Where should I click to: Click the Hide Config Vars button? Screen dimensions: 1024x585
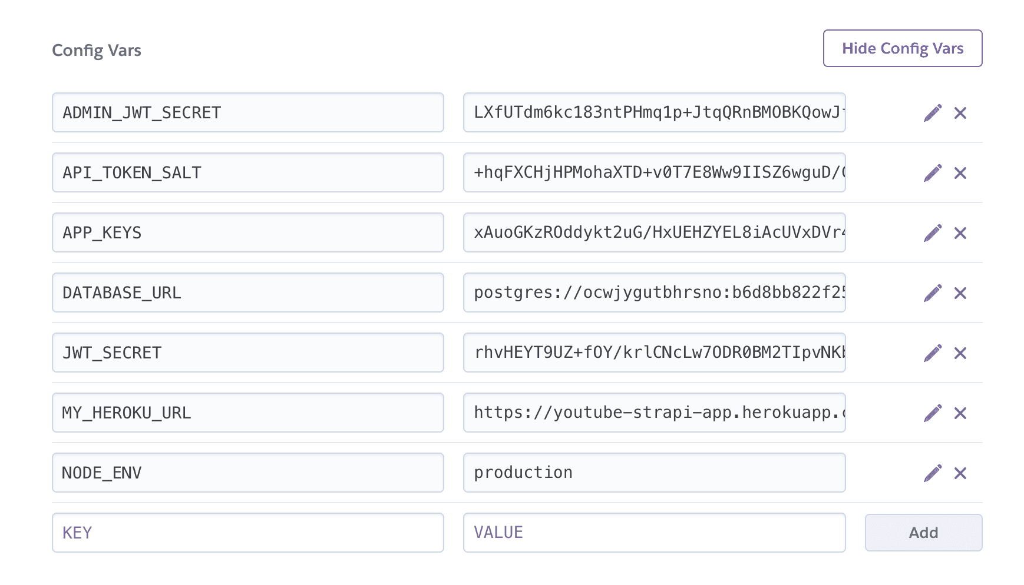click(x=903, y=48)
